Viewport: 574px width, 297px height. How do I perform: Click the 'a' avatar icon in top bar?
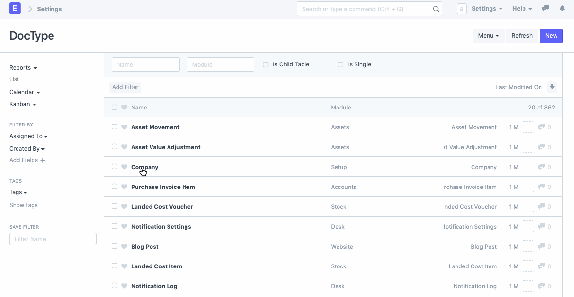click(461, 8)
